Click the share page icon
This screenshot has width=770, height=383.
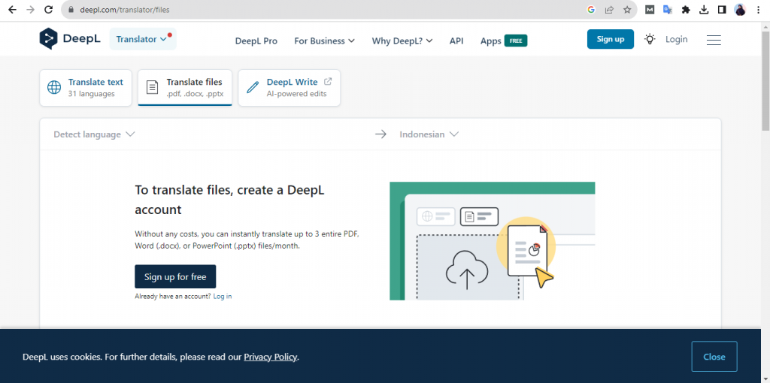click(x=609, y=9)
